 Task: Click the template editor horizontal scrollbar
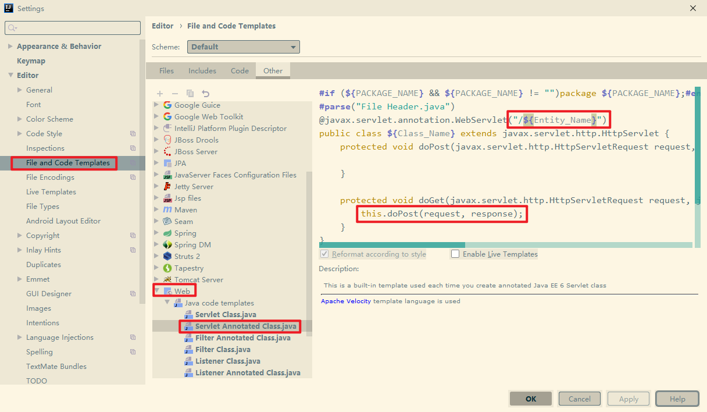(392, 245)
